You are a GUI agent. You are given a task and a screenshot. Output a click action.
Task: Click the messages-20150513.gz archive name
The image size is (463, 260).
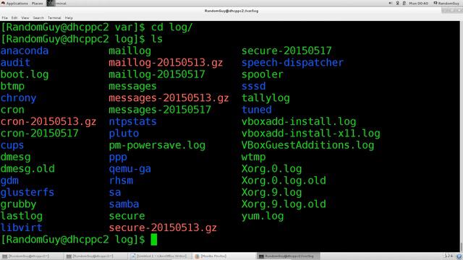point(169,98)
